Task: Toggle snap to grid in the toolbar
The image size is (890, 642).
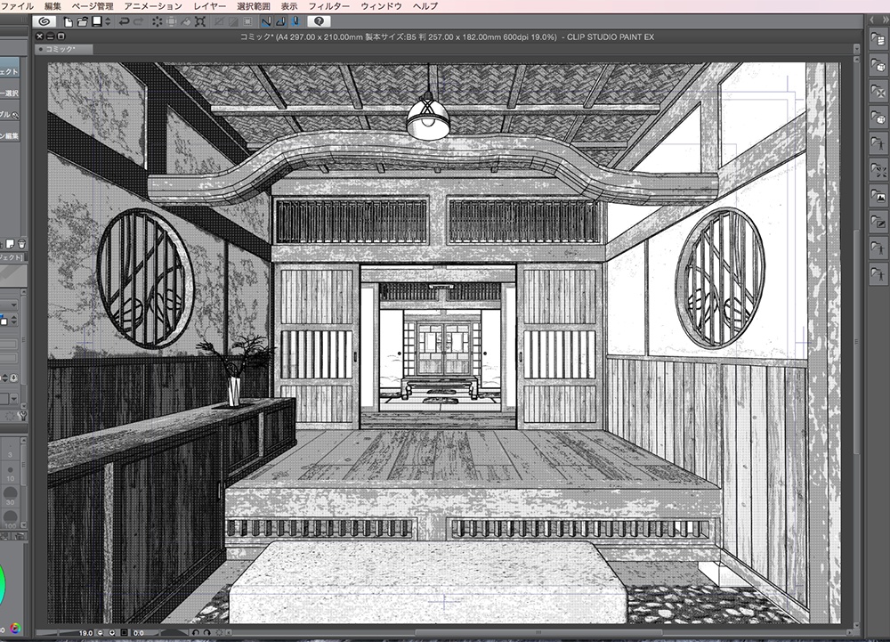Action: [x=294, y=22]
